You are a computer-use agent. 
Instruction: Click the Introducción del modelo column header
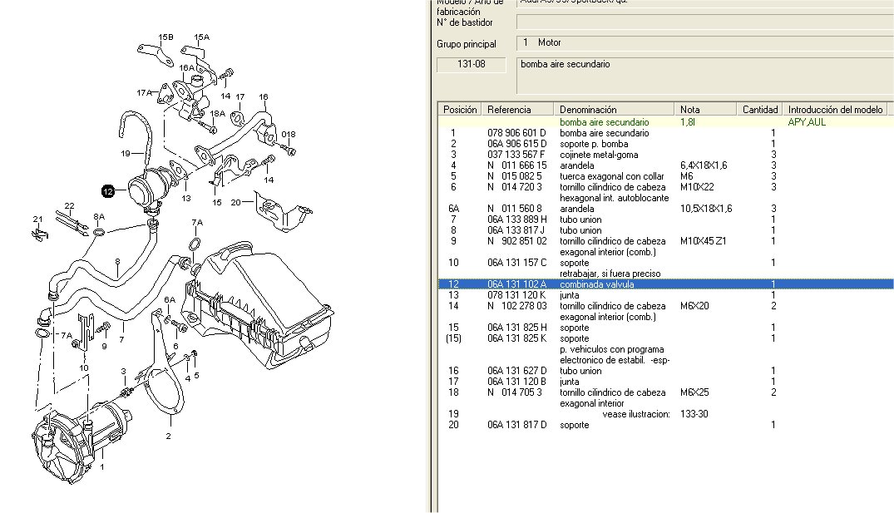pos(835,110)
